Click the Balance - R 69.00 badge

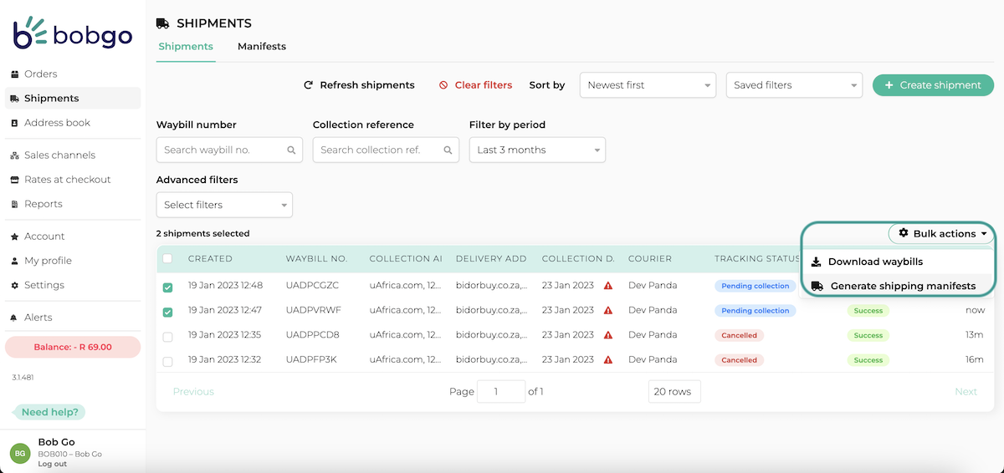coord(73,347)
